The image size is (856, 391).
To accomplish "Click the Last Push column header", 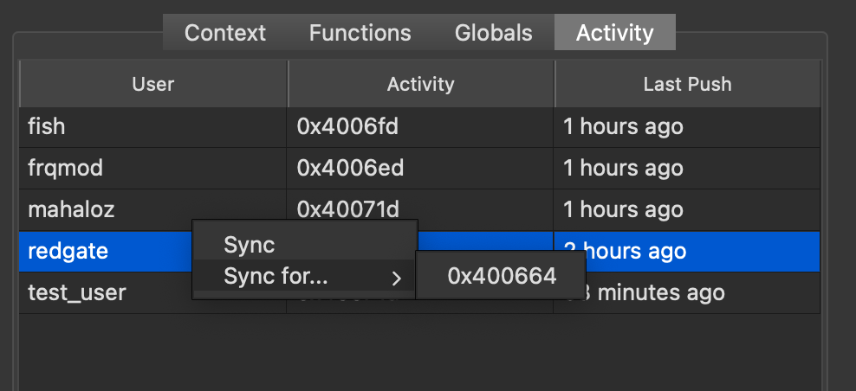I will (687, 85).
